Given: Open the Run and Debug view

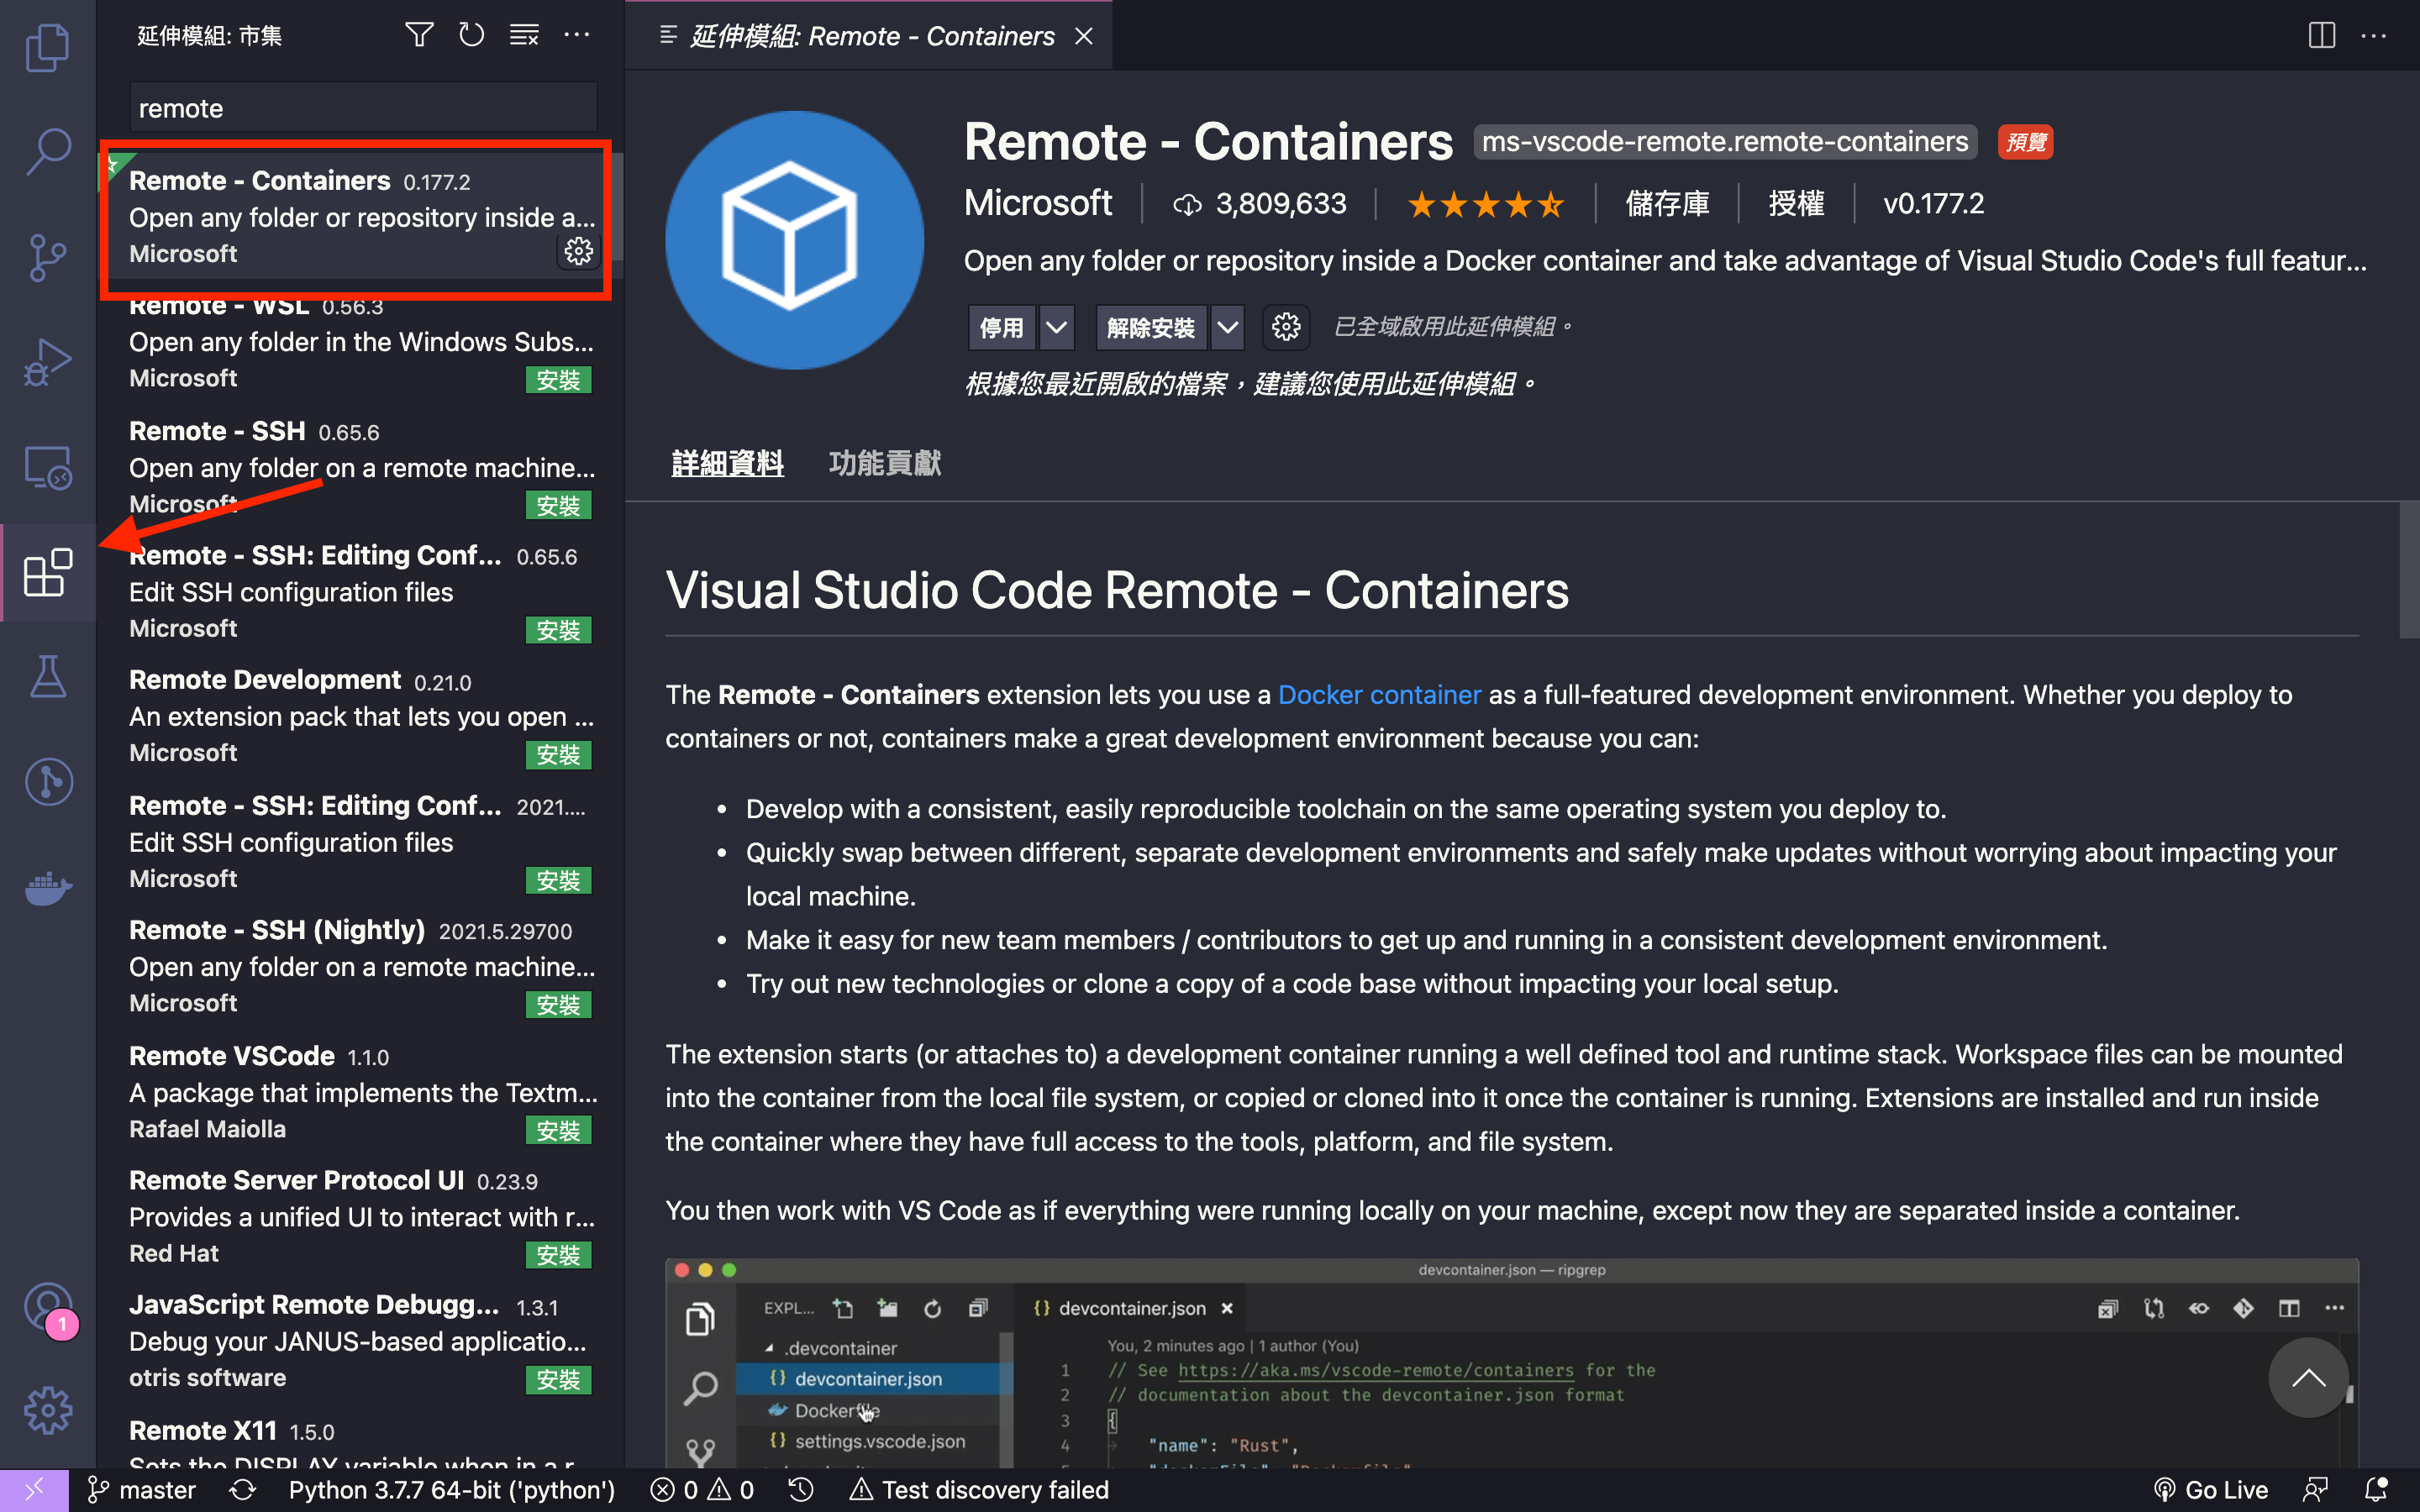Looking at the screenshot, I should point(47,360).
